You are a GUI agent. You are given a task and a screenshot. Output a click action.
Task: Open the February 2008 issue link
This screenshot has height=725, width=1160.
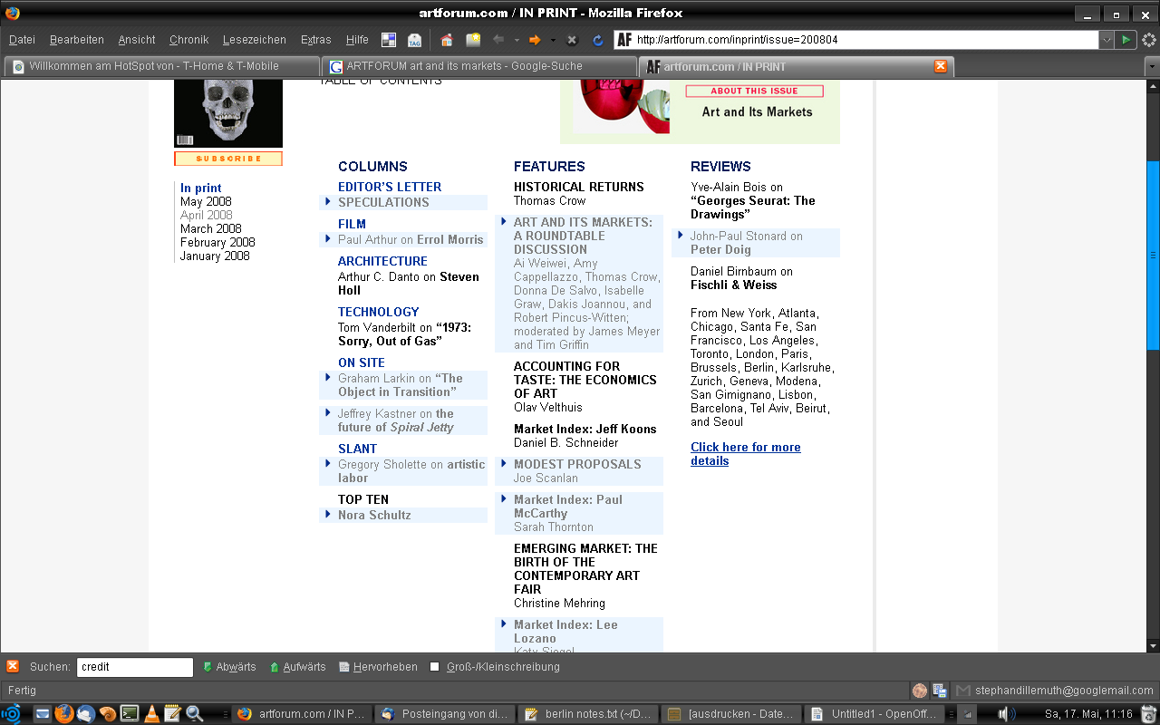(x=217, y=242)
